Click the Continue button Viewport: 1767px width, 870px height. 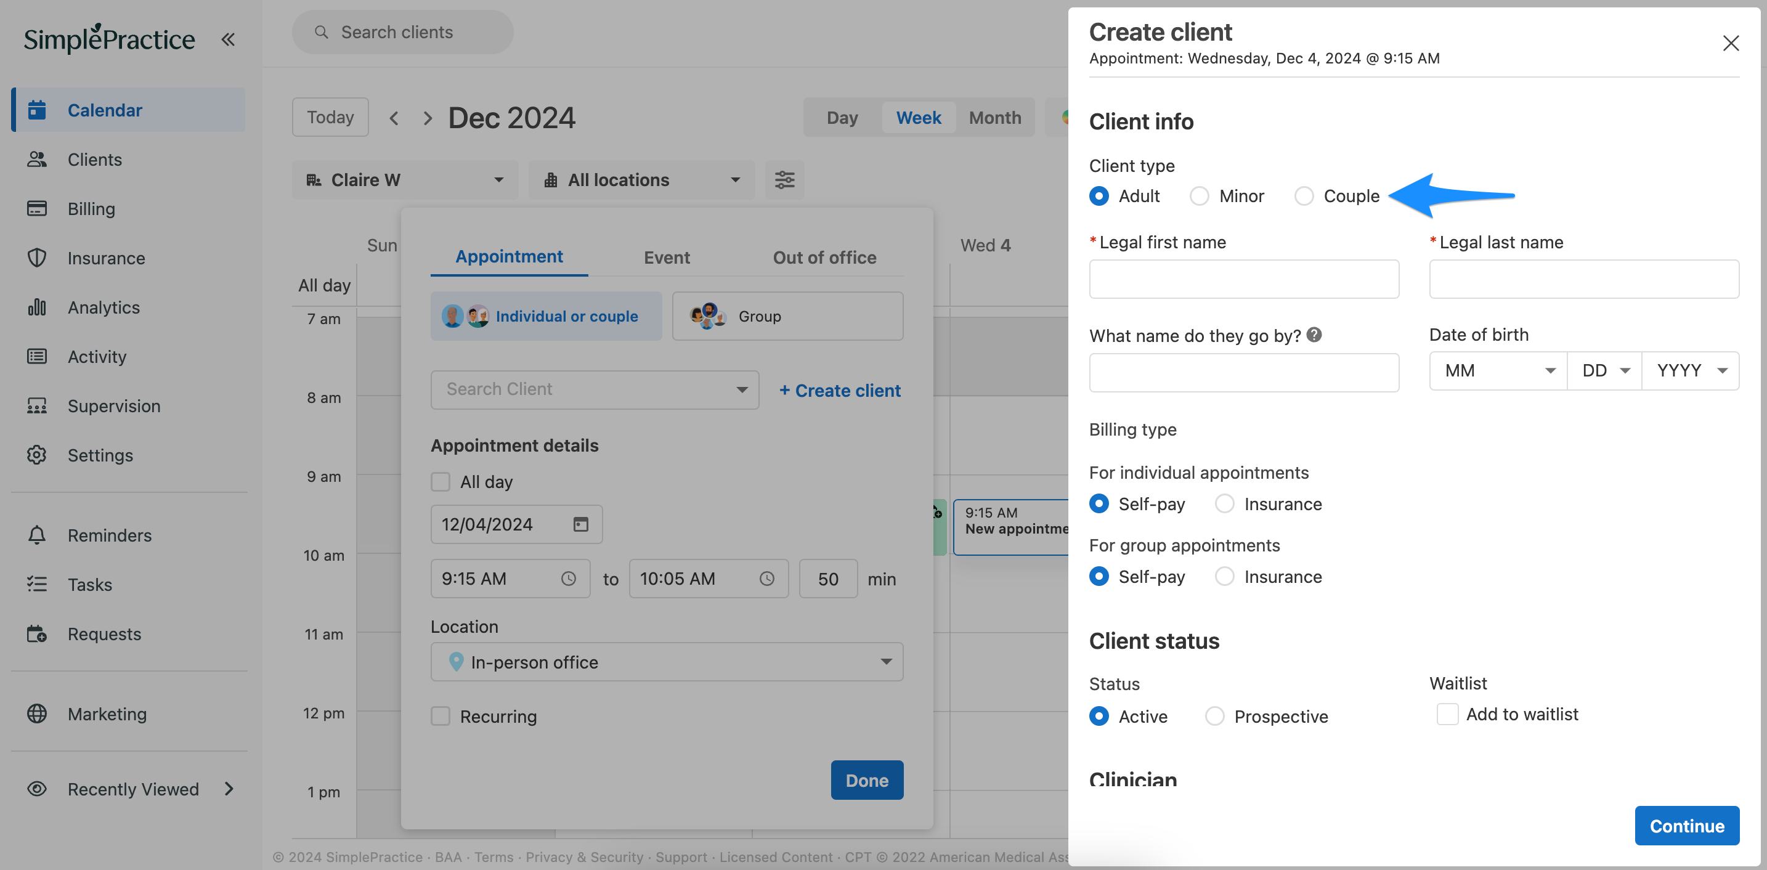[x=1687, y=826]
